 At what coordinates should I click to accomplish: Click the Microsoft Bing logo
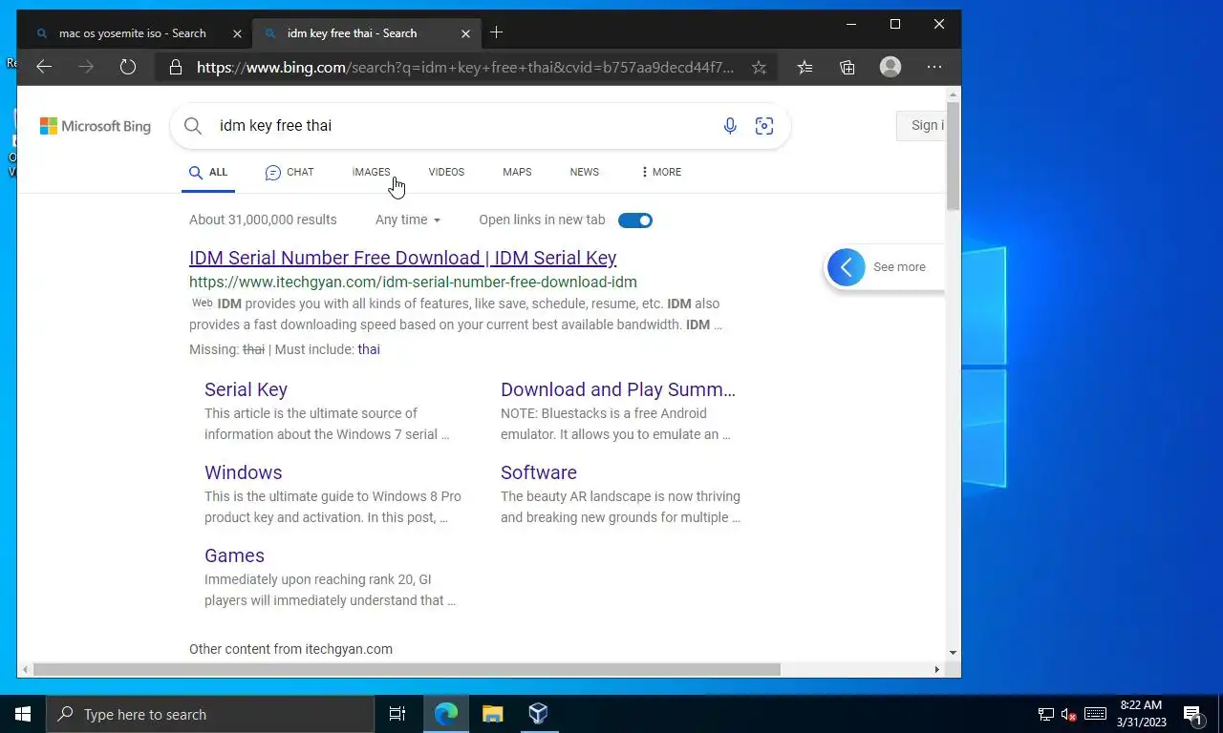coord(96,126)
